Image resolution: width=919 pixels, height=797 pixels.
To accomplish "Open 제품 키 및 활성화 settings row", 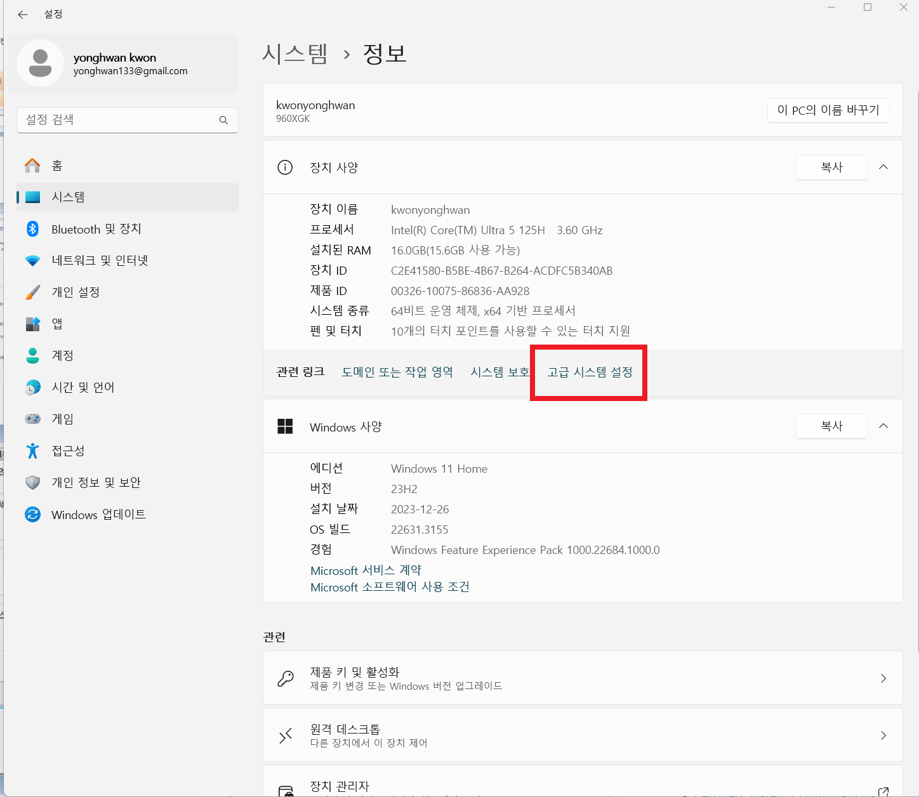I will pyautogui.click(x=583, y=678).
